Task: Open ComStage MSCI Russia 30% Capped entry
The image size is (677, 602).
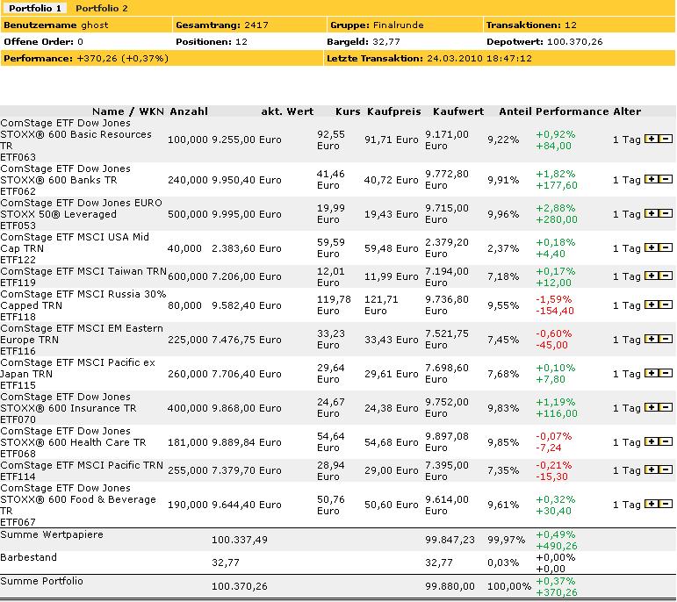Action: [x=83, y=294]
